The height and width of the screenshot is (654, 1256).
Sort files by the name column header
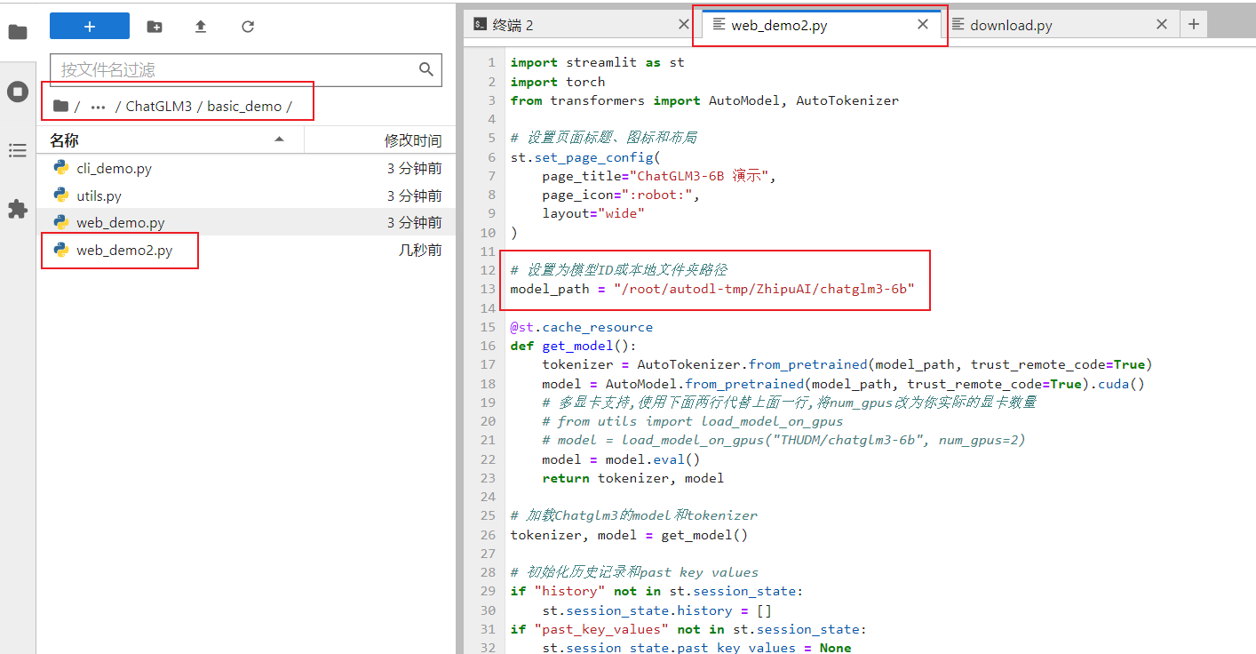click(64, 140)
